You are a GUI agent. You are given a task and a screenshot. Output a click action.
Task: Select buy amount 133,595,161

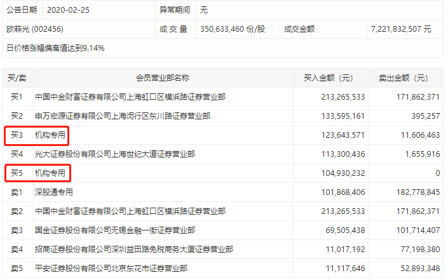pyautogui.click(x=343, y=116)
